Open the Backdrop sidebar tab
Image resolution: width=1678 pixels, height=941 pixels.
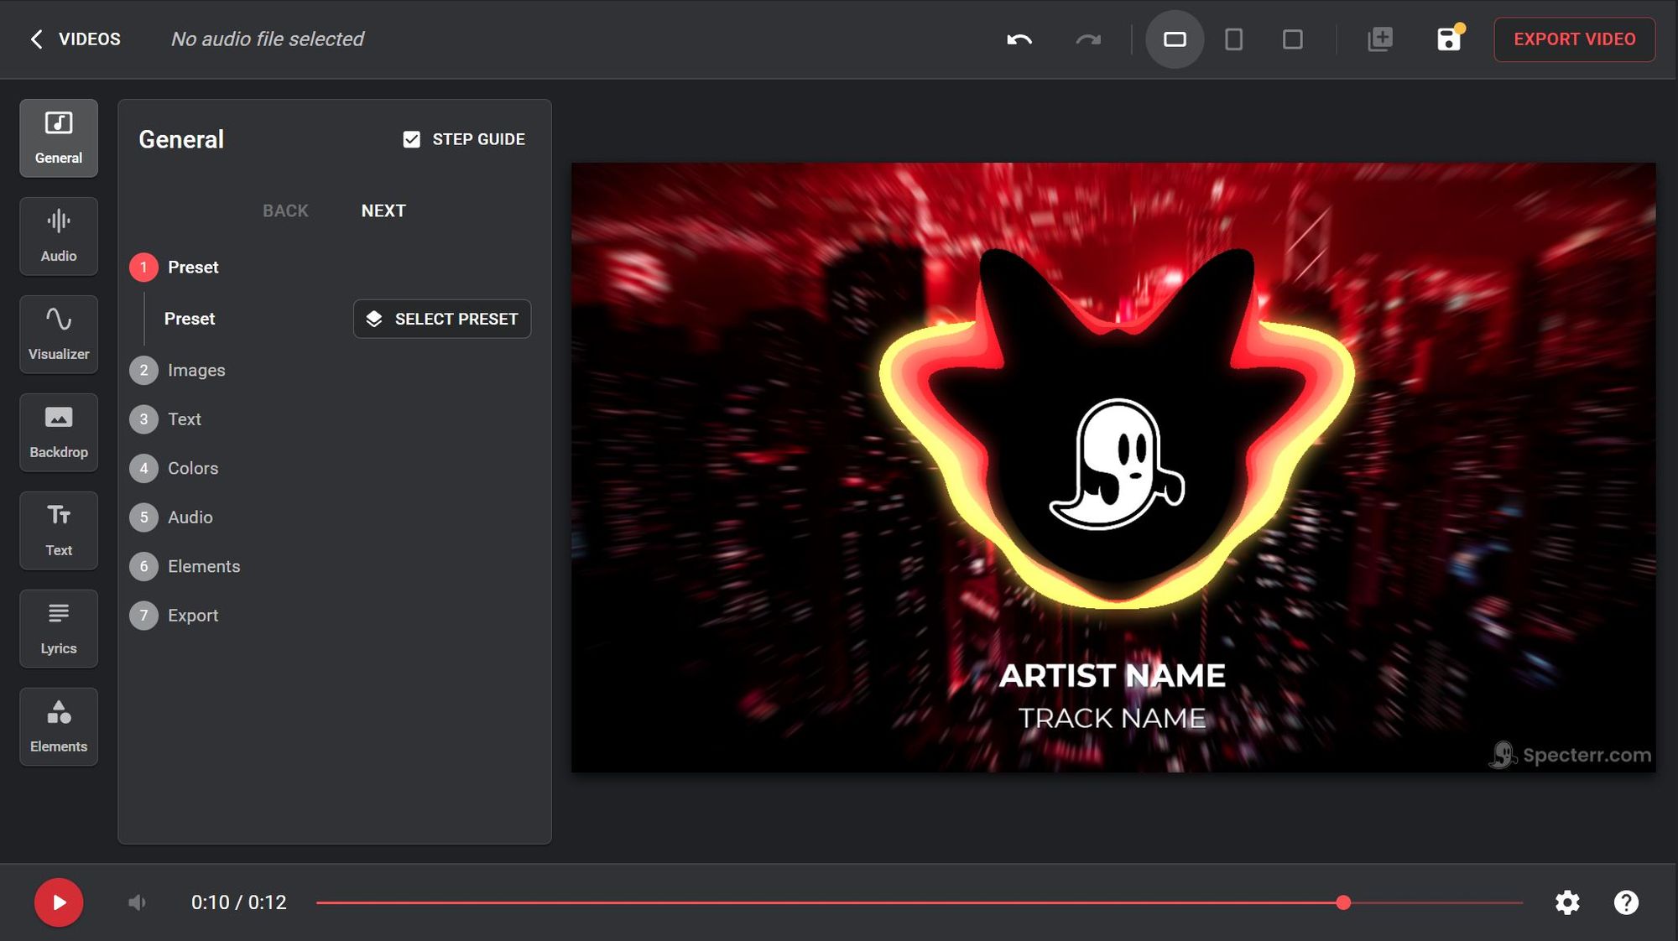pos(59,432)
